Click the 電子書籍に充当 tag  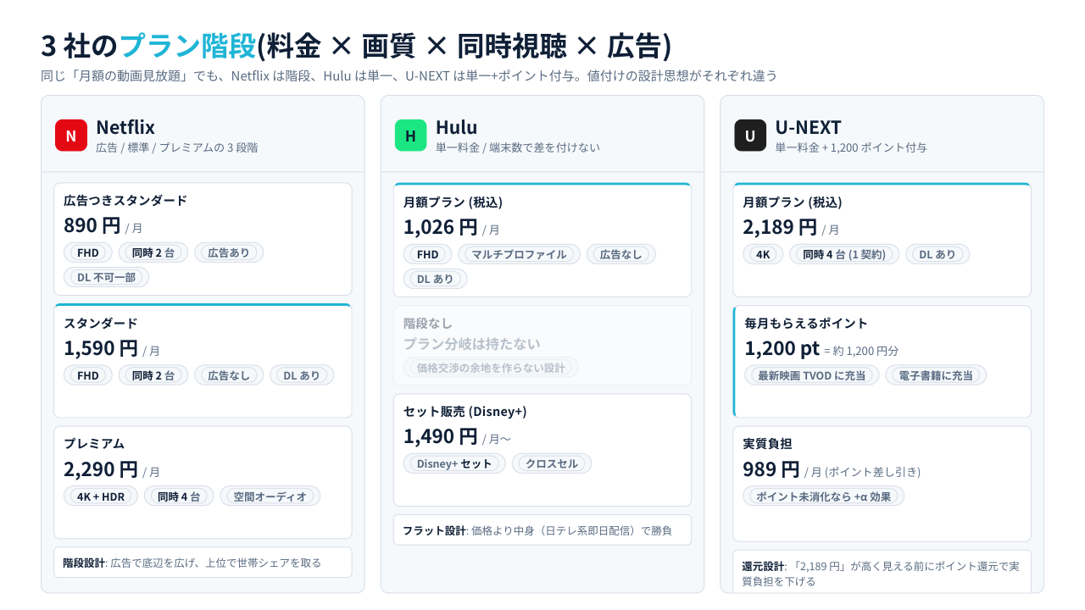click(936, 375)
